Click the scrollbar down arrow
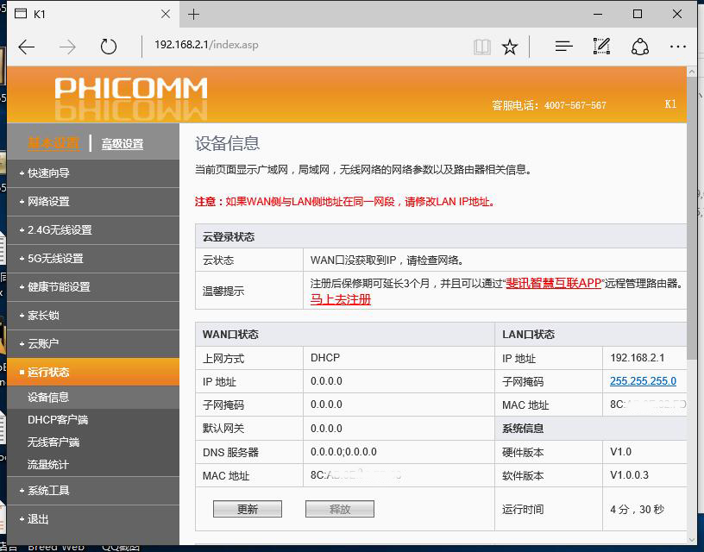 point(692,540)
